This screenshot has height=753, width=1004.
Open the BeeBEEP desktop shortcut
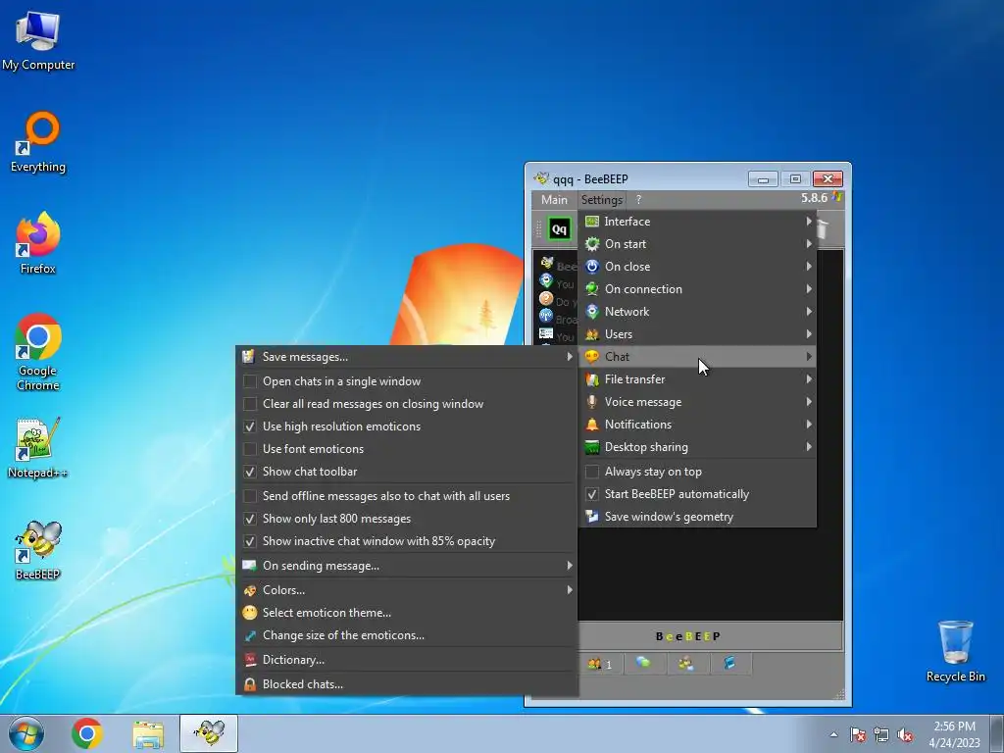click(38, 551)
